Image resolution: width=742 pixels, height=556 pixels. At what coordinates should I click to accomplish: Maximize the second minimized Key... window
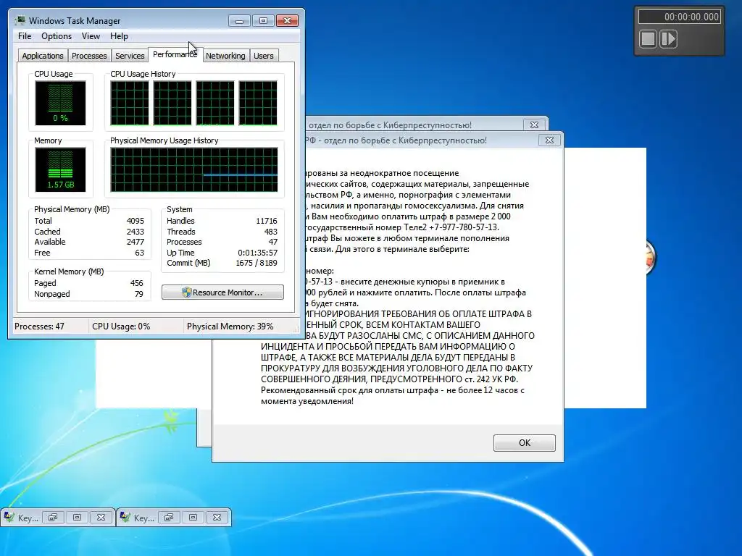[193, 517]
